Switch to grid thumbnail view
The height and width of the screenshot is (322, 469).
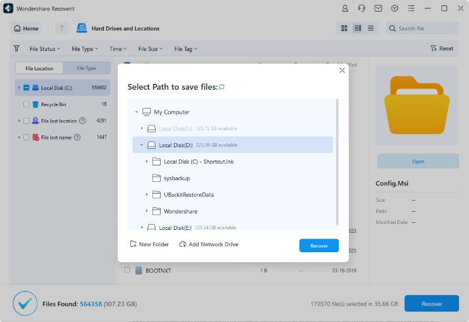click(x=344, y=28)
